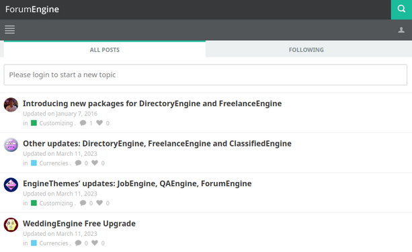Click heart icon in Other updates row

coord(95,163)
